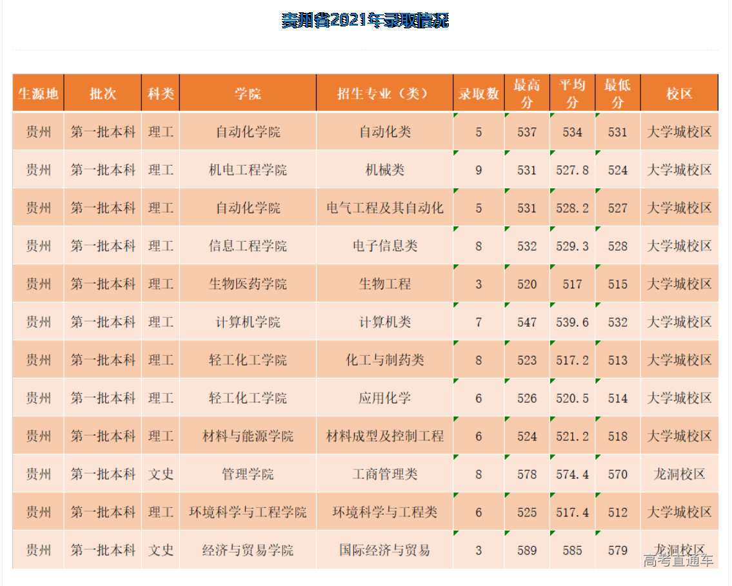Click the 校区 column header

click(x=679, y=93)
